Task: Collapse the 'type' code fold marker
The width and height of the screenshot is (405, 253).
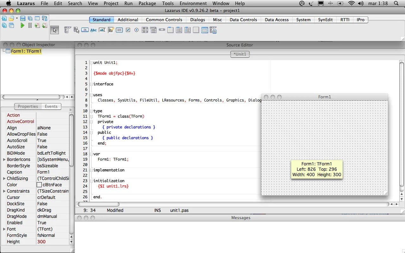Action: point(91,111)
